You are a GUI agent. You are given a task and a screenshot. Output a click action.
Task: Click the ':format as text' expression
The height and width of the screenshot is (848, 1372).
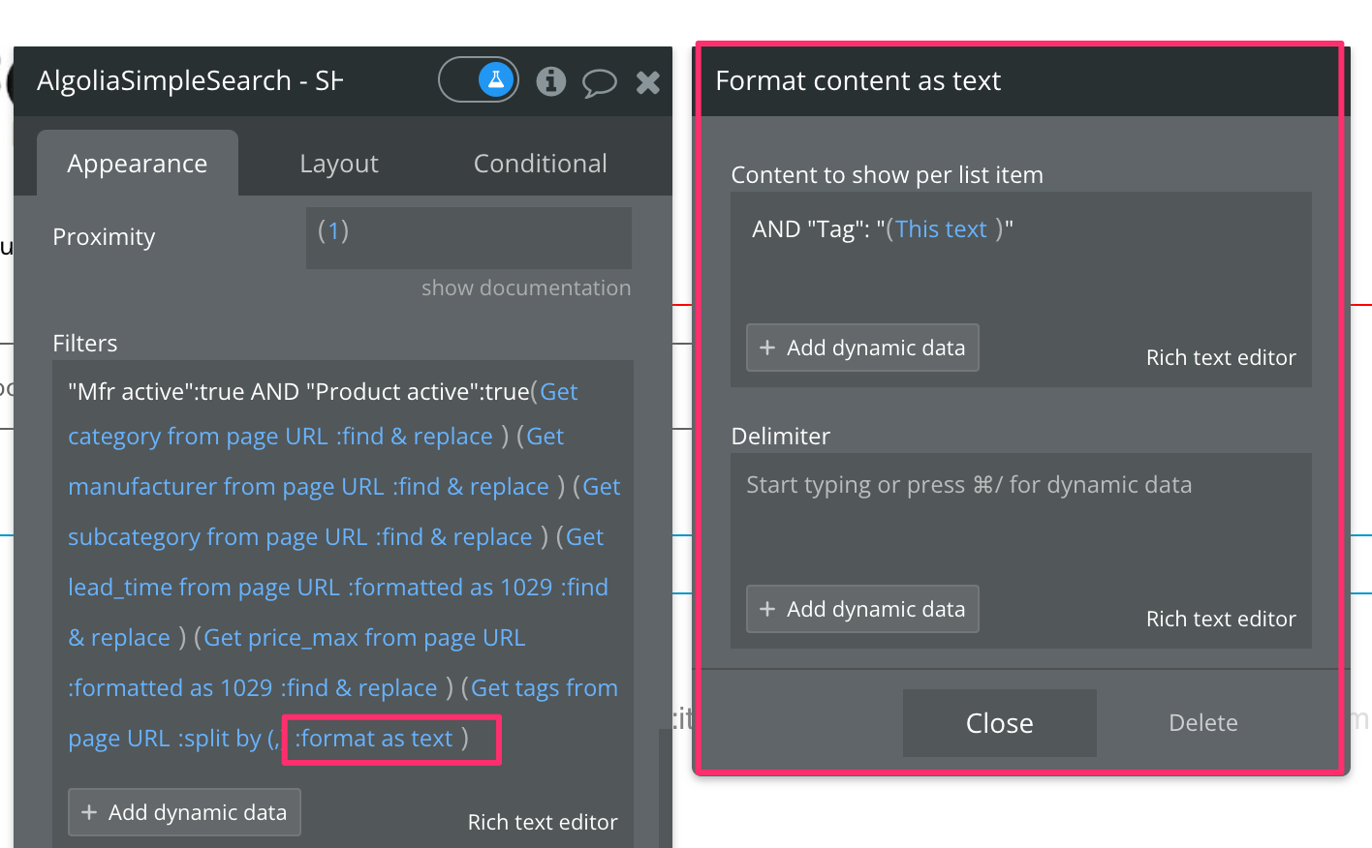[374, 739]
